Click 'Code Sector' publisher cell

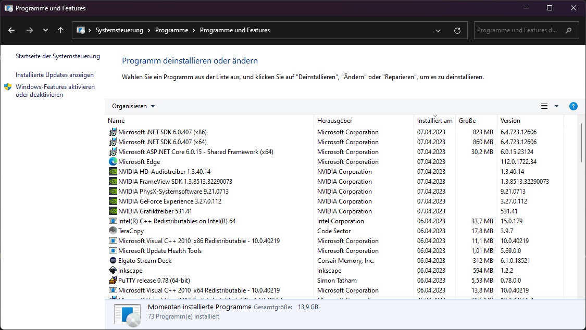(x=334, y=231)
